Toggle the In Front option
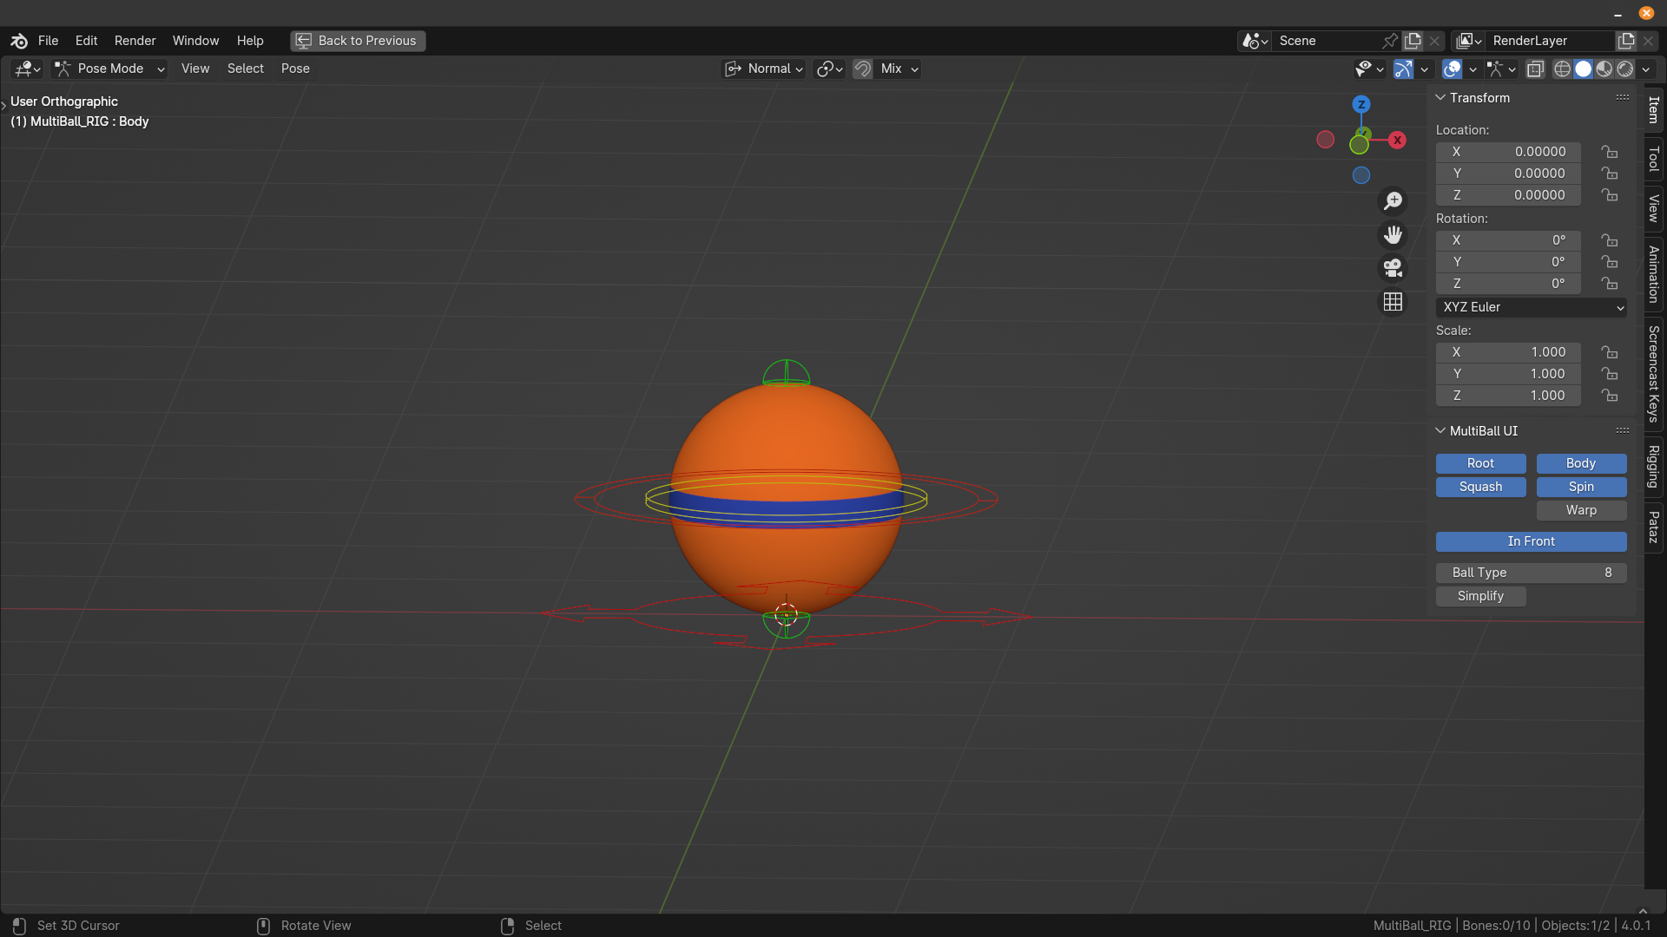 tap(1530, 541)
